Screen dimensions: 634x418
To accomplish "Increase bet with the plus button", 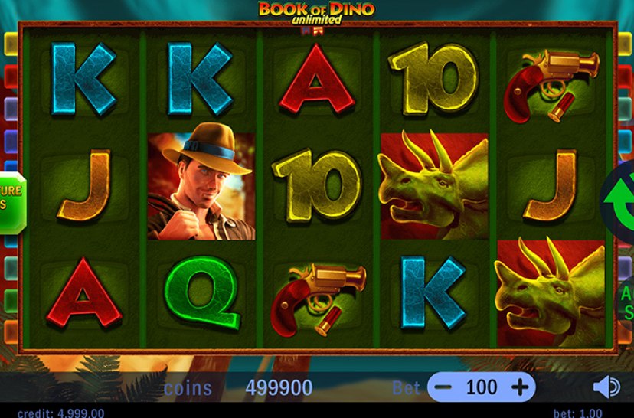I will click(x=520, y=387).
